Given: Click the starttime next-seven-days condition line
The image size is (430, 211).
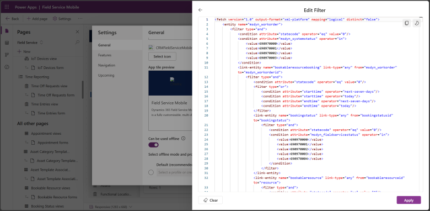Looking at the screenshot, I should pyautogui.click(x=320, y=92).
